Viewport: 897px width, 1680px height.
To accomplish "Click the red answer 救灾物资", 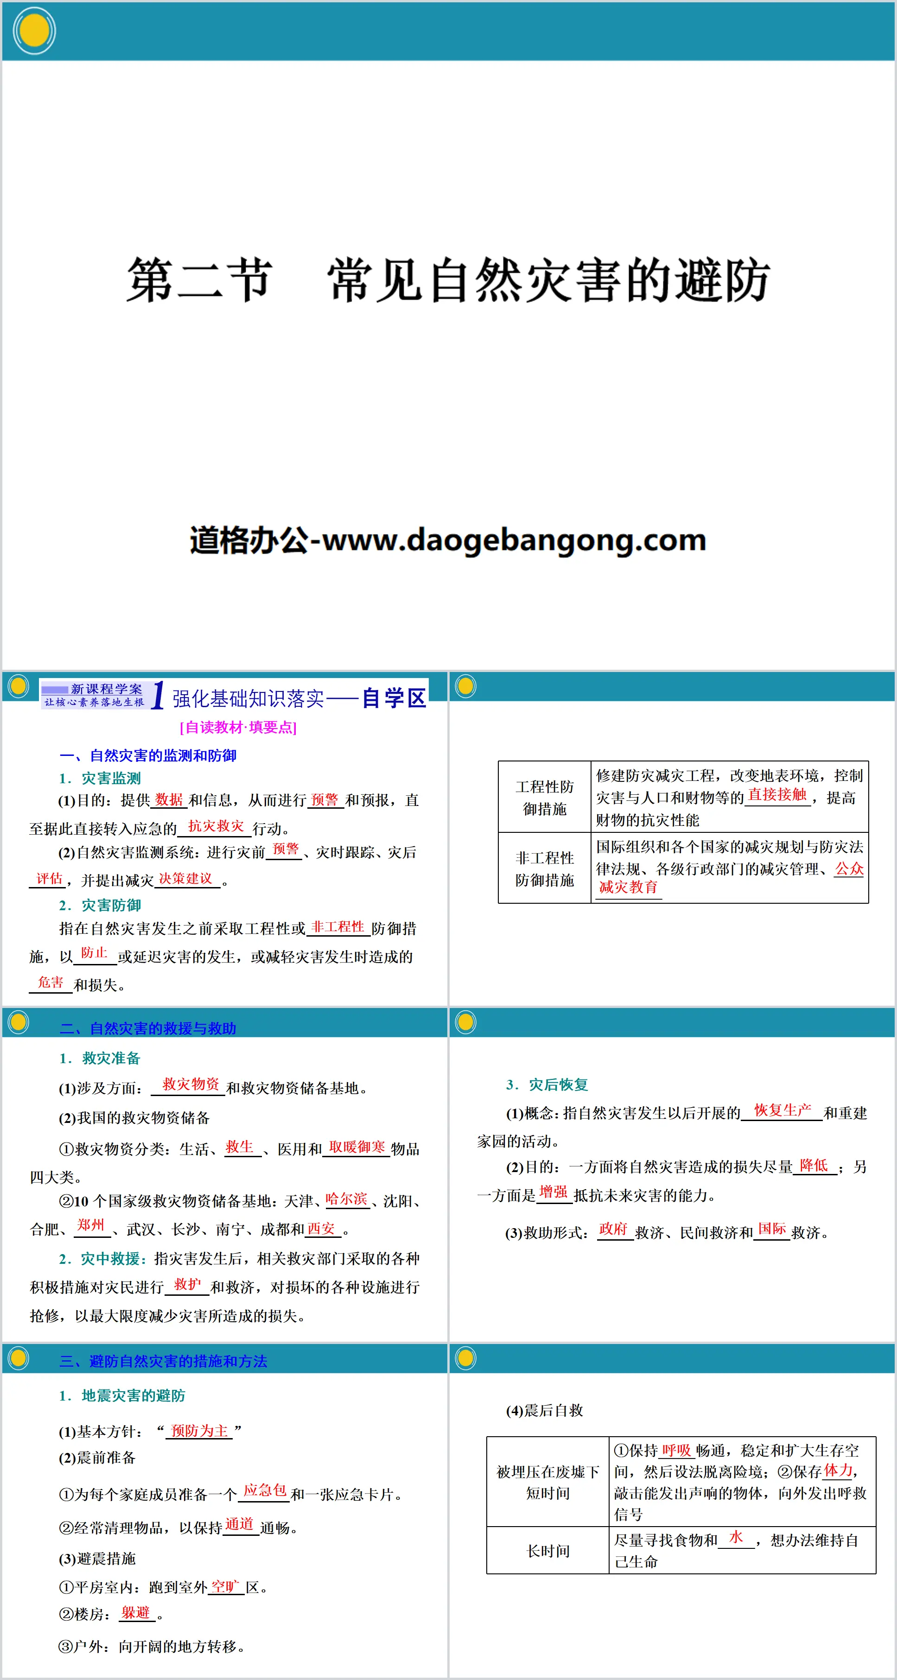I will pyautogui.click(x=191, y=1084).
